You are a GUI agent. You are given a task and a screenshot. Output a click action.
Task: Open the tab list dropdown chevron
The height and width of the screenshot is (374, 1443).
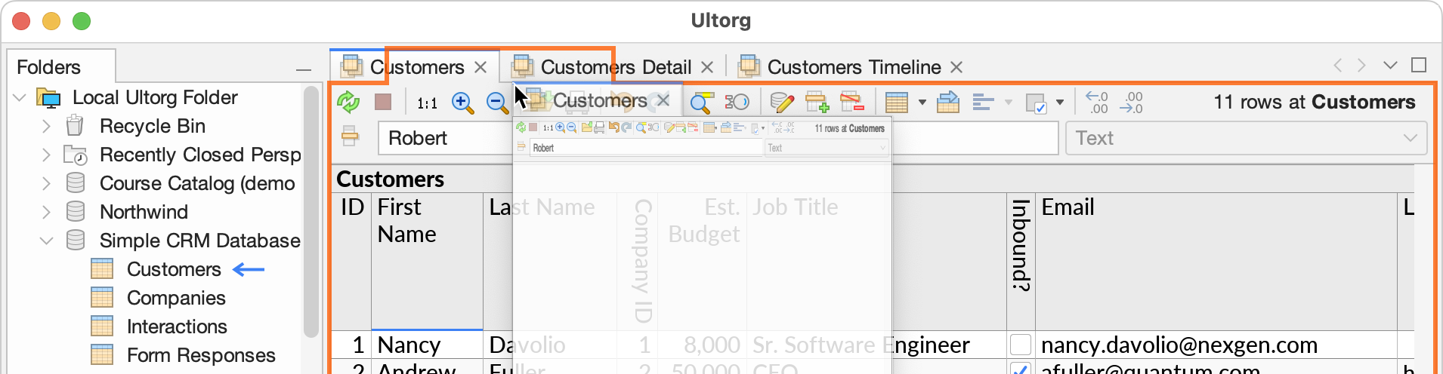coord(1390,66)
